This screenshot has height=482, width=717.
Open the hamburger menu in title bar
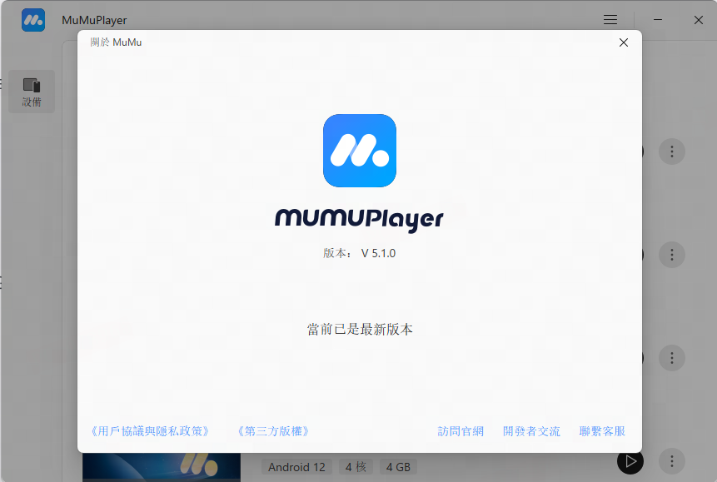pos(610,20)
